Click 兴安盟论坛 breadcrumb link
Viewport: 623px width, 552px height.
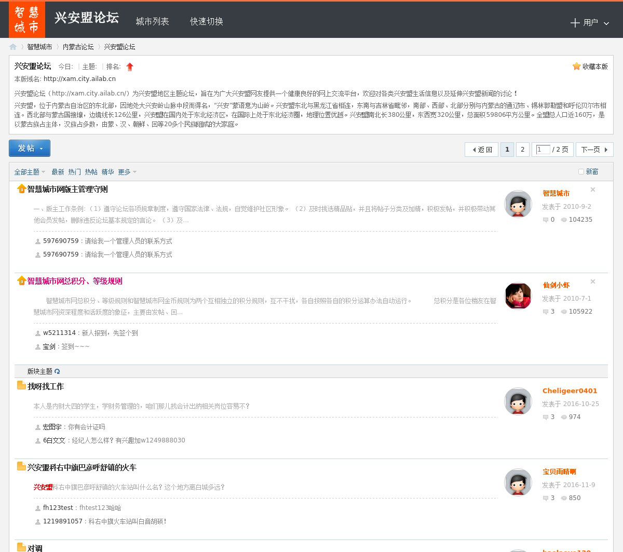point(119,47)
